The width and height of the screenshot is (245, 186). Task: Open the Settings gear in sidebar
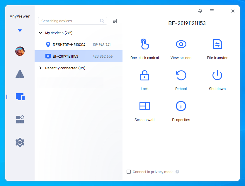point(20,142)
